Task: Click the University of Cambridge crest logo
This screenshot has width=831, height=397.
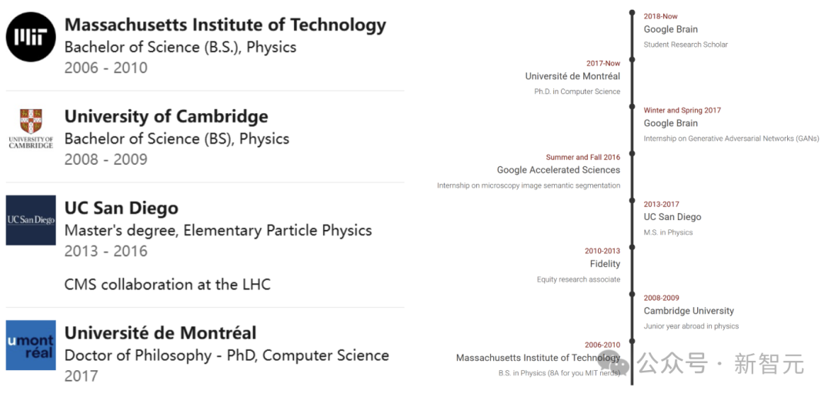Action: click(31, 128)
